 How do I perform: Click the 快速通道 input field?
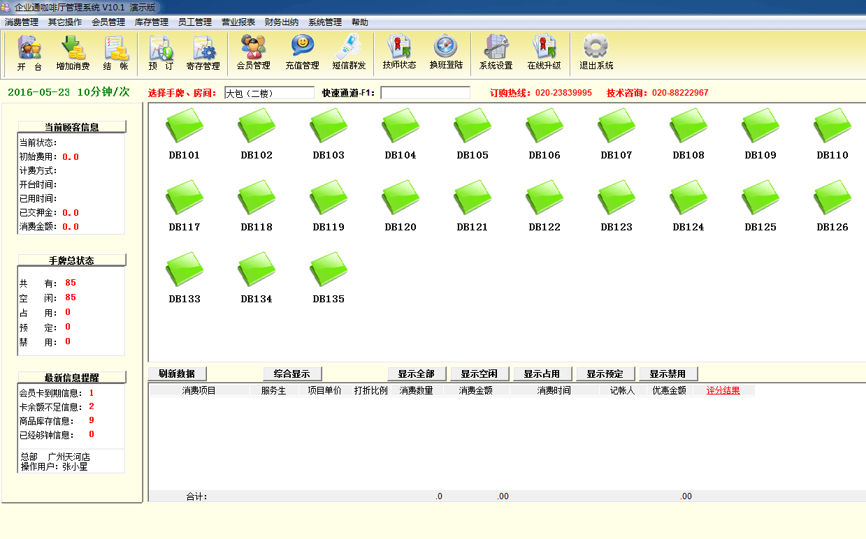click(425, 93)
